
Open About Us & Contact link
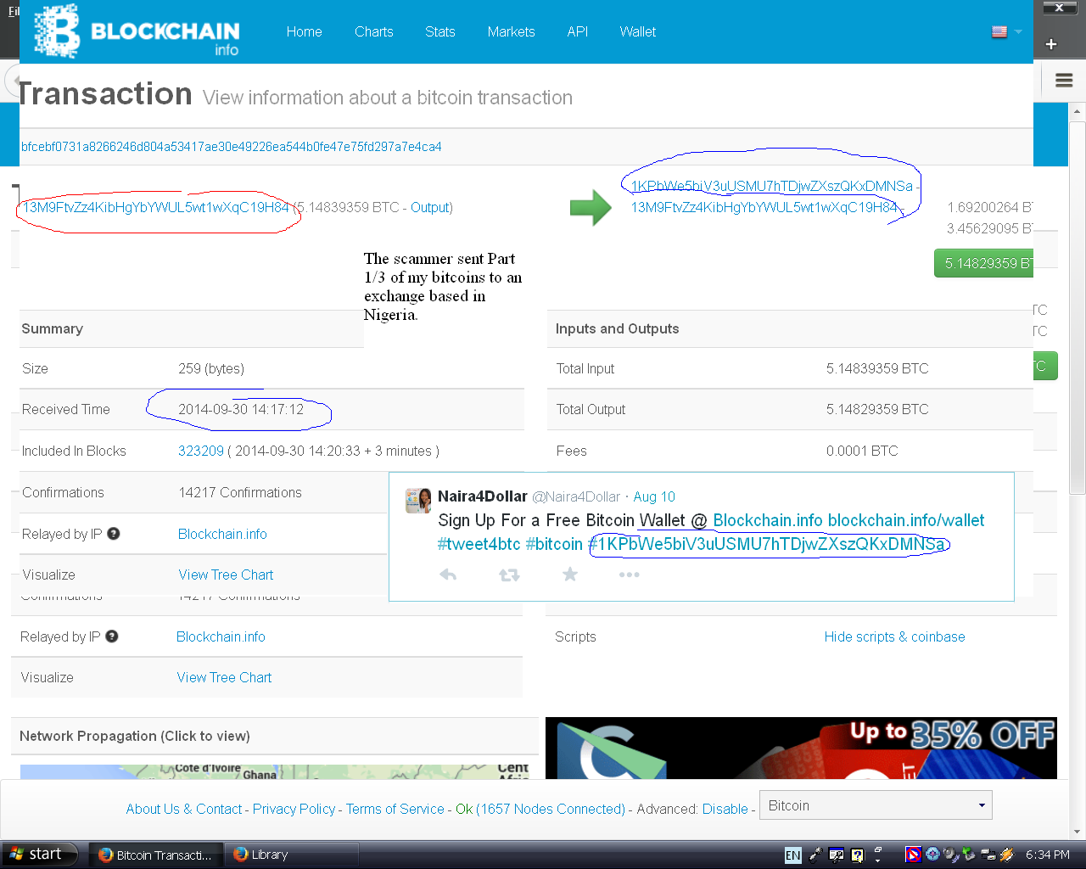click(184, 809)
